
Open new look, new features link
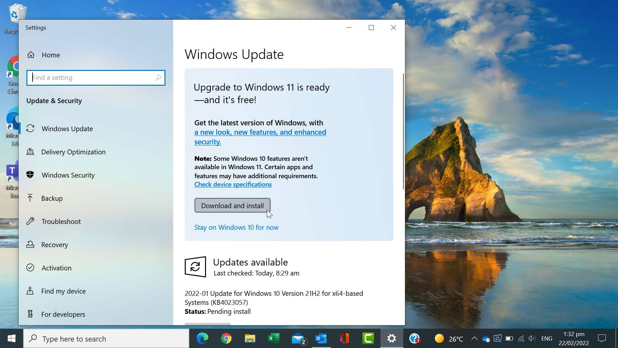coord(260,132)
